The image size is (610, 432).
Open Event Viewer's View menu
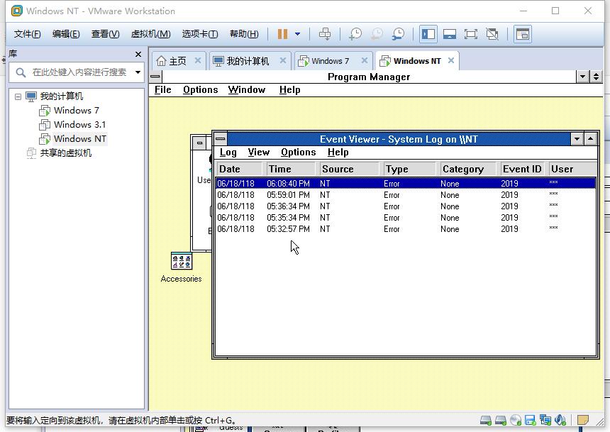(x=259, y=153)
